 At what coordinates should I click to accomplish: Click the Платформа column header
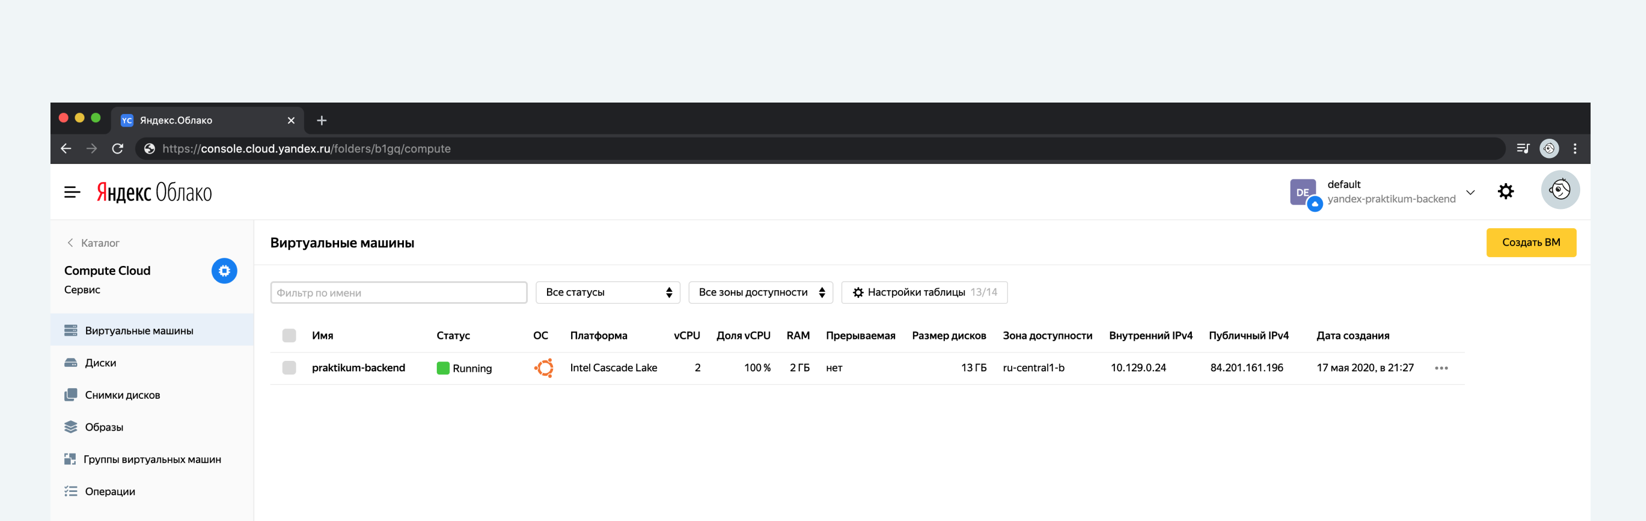pos(599,336)
